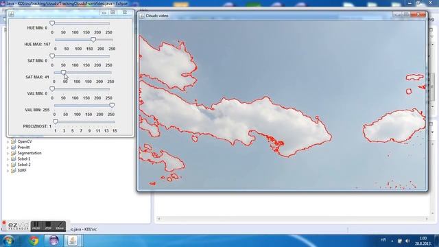Image resolution: width=439 pixels, height=247 pixels.
Task: Expand the Sobel-2 project node
Action: tap(8, 165)
